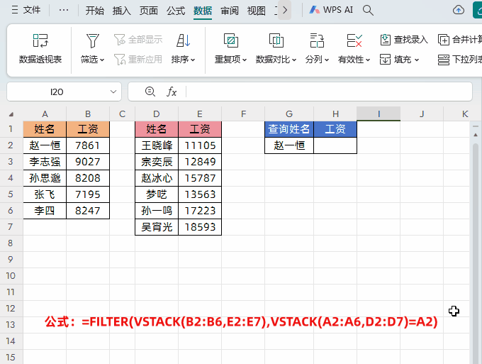Click the search magnifier in the title bar
The width and height of the screenshot is (482, 364).
[x=368, y=10]
